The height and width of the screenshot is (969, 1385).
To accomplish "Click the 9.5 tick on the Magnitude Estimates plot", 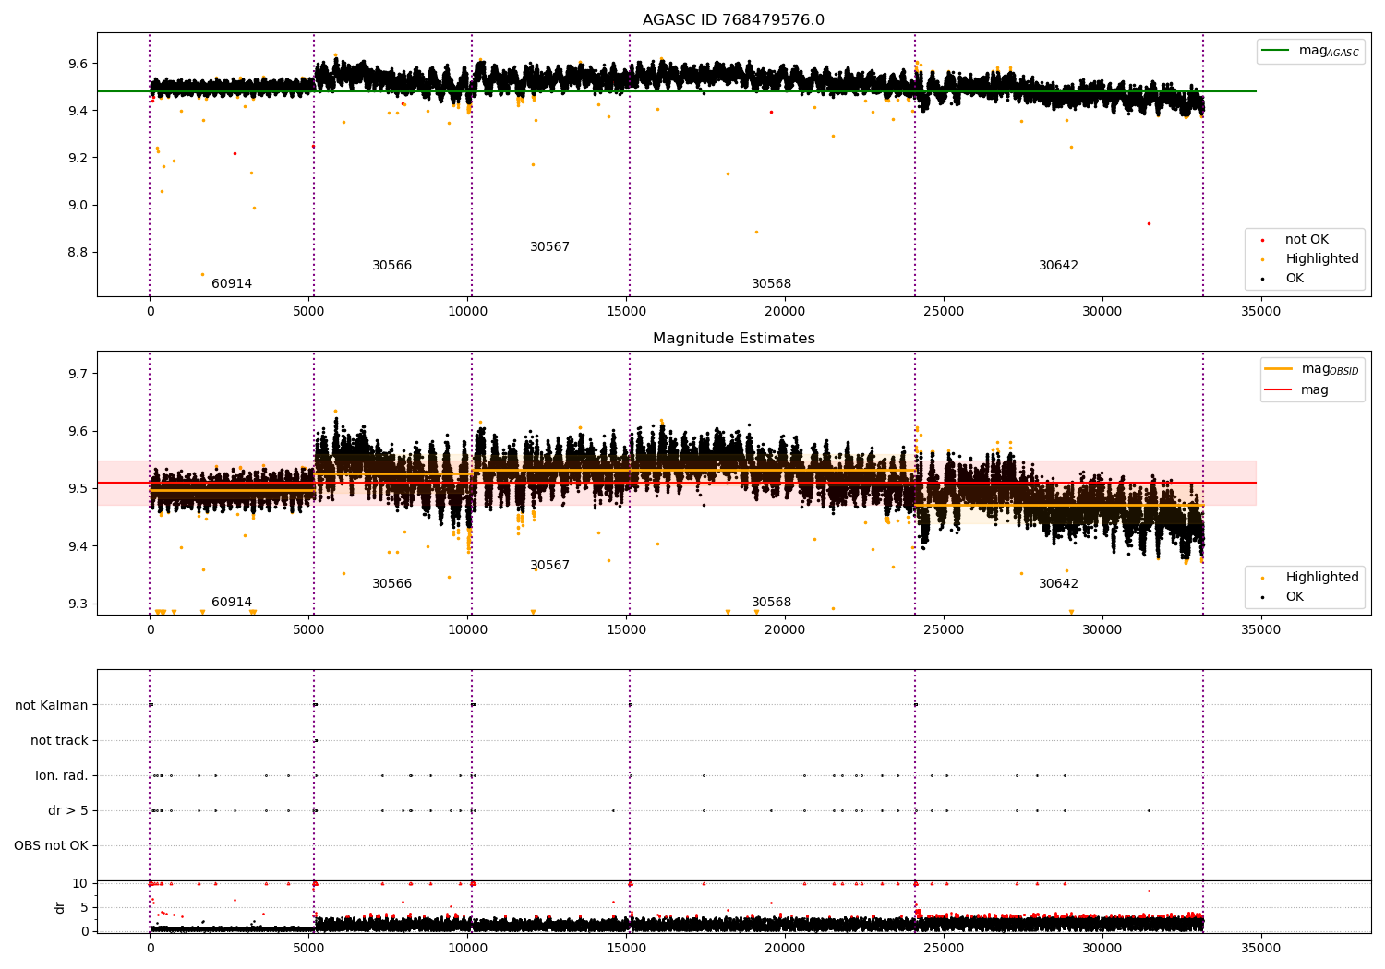I will pos(78,489).
